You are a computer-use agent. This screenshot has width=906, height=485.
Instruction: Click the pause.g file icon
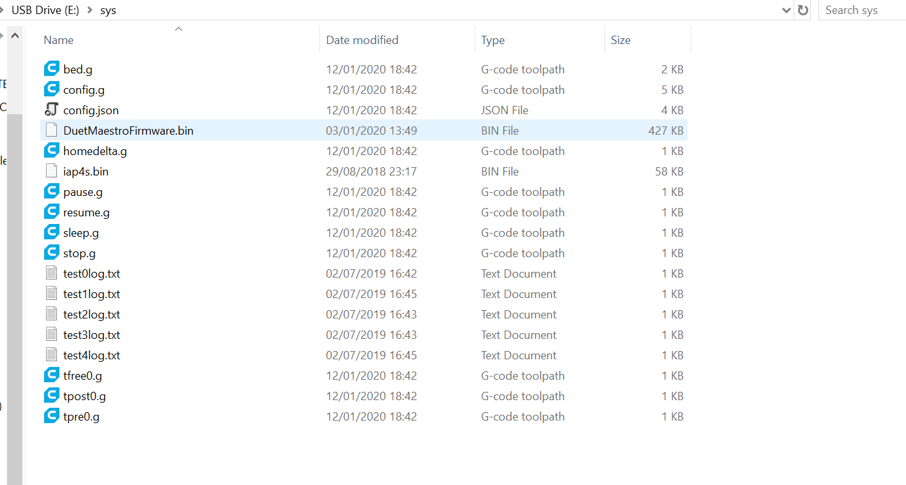coord(52,191)
